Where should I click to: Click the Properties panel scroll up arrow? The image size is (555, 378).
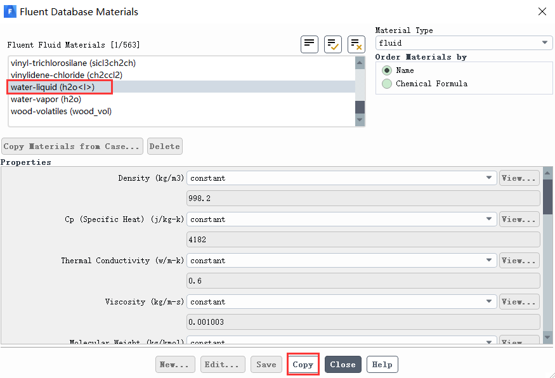547,173
